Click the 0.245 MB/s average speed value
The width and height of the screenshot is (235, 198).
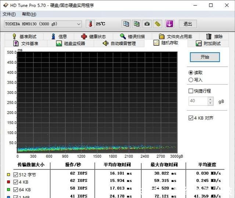click(x=209, y=181)
